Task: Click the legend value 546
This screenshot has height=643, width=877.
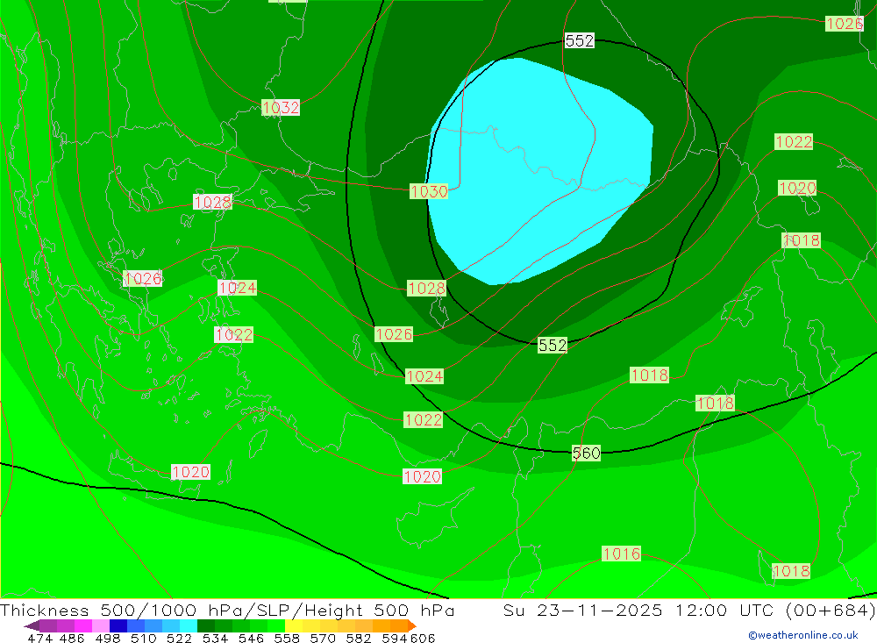Action: click(x=251, y=638)
